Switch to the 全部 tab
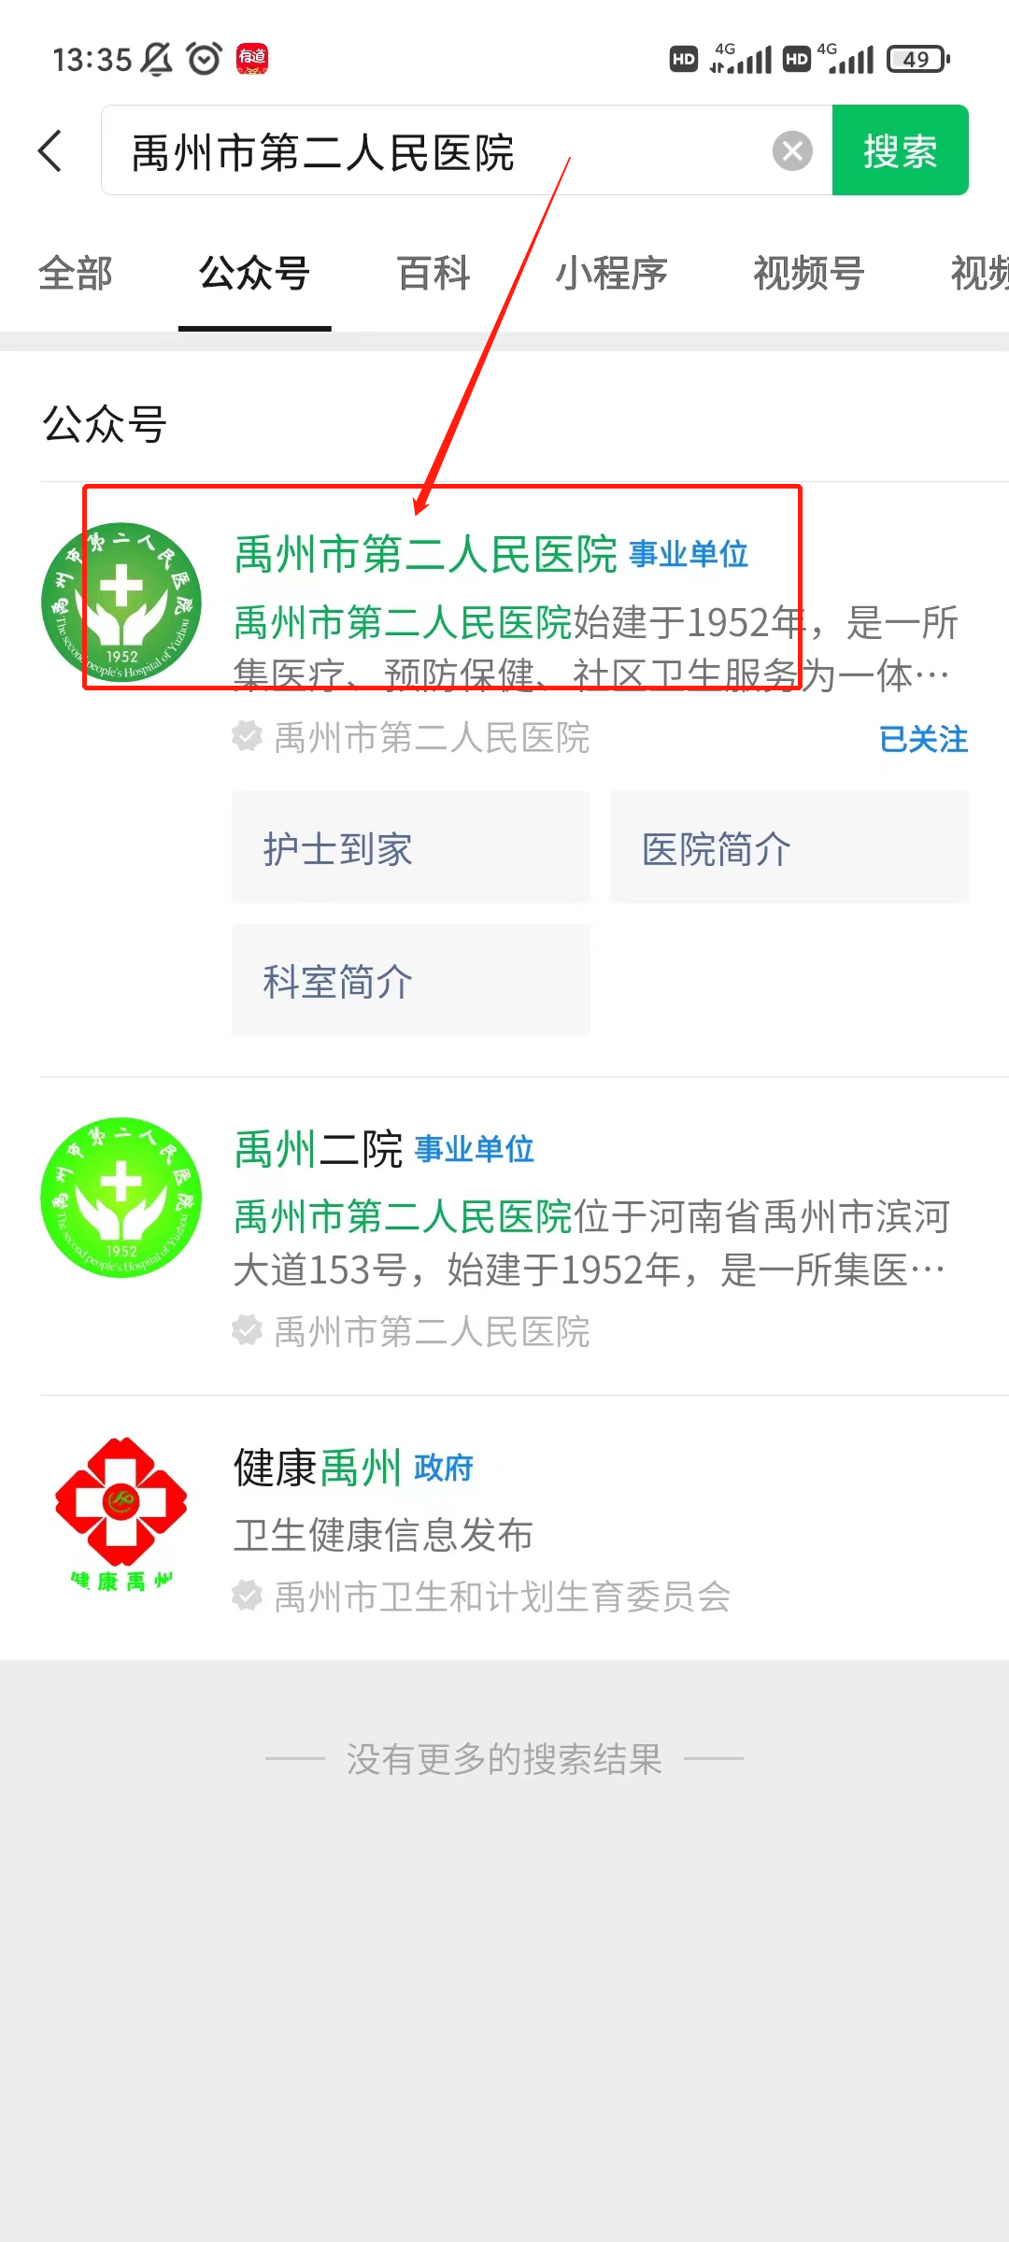This screenshot has height=2242, width=1009. coord(76,274)
